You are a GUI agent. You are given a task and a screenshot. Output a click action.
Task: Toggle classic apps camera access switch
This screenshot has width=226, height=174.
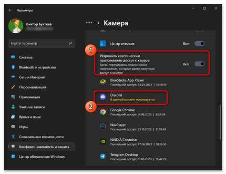tap(199, 64)
